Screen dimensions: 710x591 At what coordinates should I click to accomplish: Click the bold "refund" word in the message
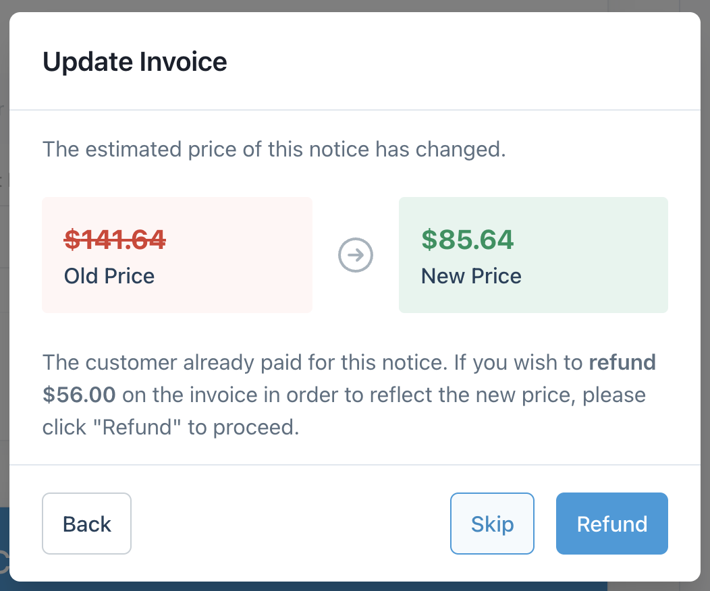[622, 362]
